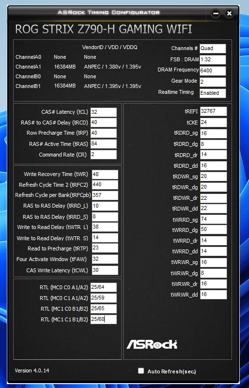
Task: Click the tRDWR_sg value field
Action: [213, 176]
